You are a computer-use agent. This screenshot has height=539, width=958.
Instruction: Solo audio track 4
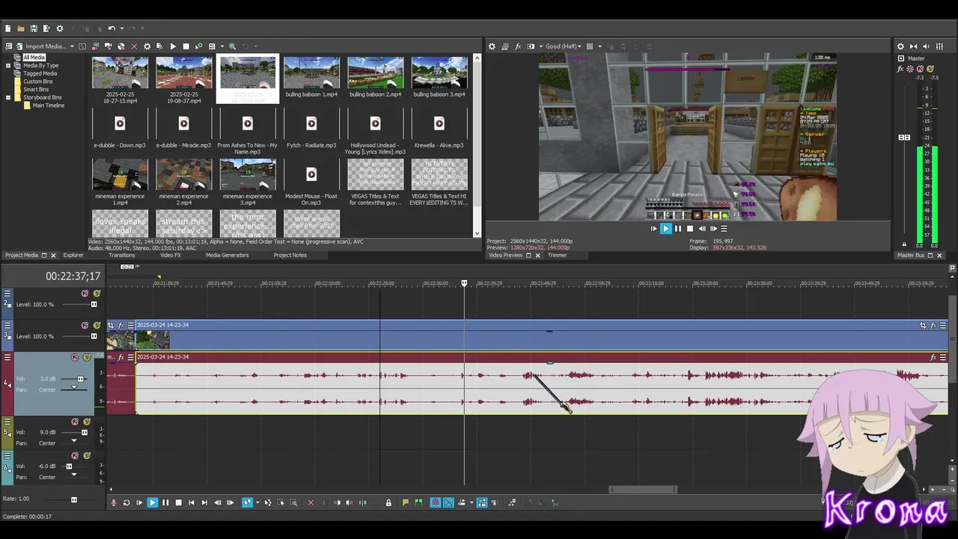point(87,357)
